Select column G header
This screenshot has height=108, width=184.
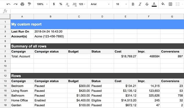(172, 17)
